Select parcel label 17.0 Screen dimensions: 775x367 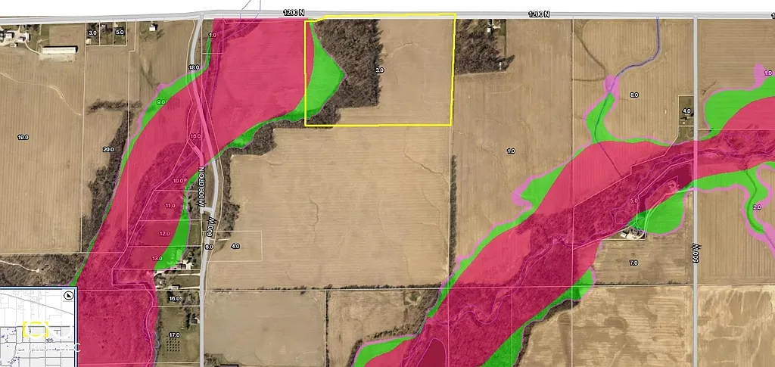(x=174, y=335)
